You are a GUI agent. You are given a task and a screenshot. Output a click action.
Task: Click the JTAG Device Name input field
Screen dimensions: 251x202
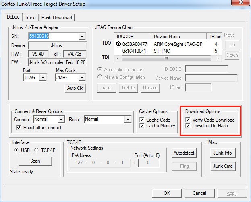[211, 78]
